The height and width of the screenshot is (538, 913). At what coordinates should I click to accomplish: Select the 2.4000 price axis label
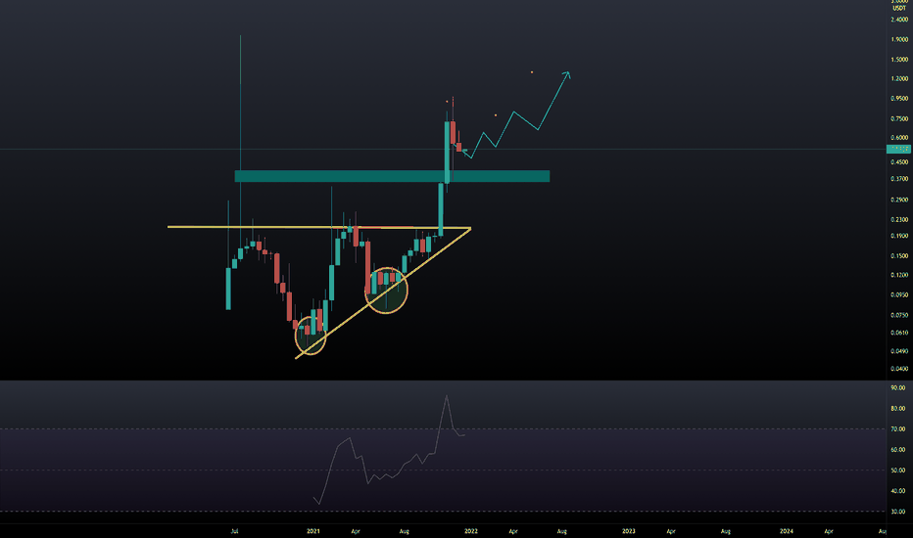tap(899, 20)
